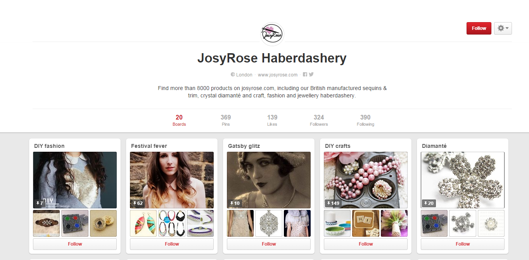Open the colorful leaf earrings thumbnail
Screen dimensions: 529x260
point(143,224)
